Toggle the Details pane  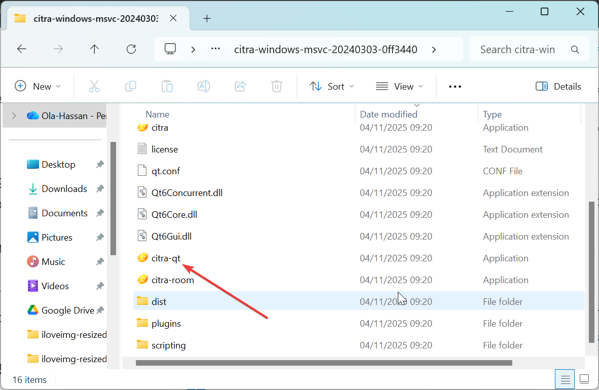tap(558, 86)
